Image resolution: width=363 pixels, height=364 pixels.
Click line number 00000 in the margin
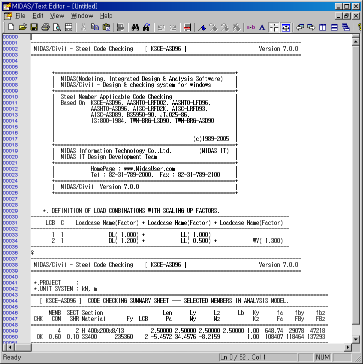10,36
